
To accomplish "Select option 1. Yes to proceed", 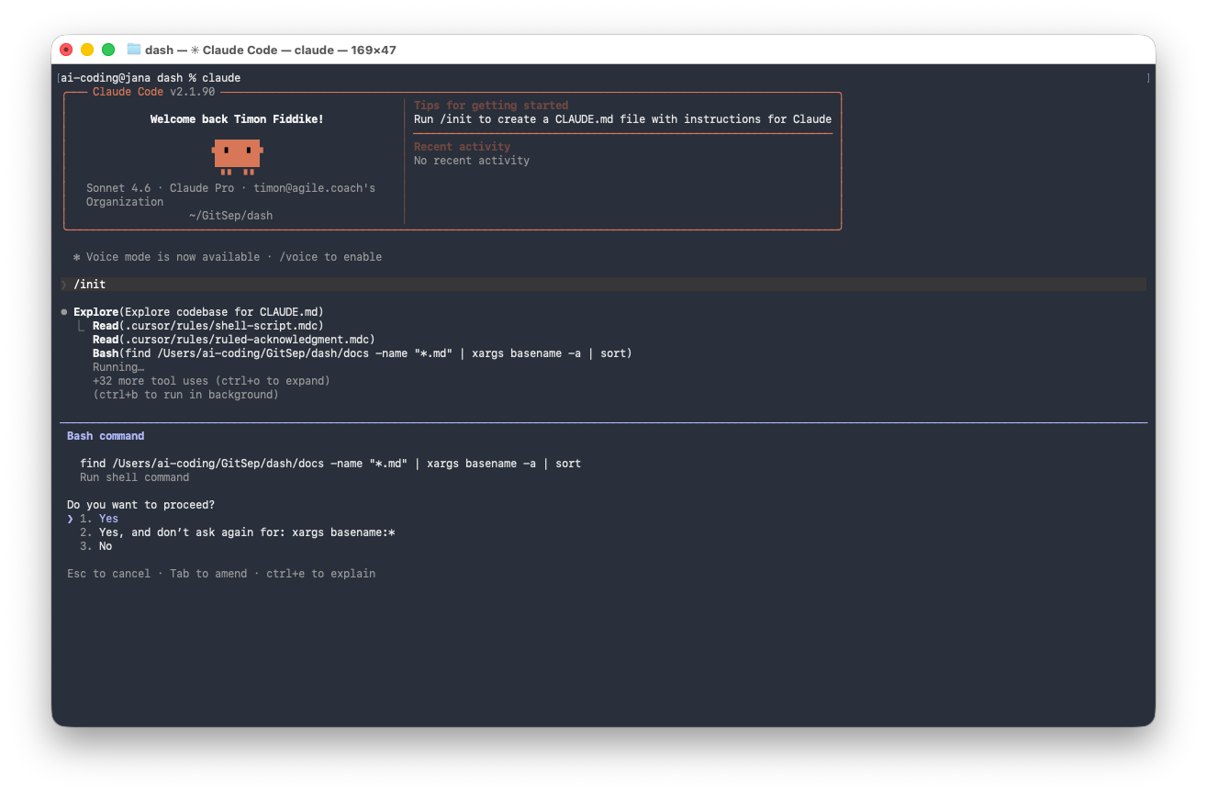I will tap(108, 519).
